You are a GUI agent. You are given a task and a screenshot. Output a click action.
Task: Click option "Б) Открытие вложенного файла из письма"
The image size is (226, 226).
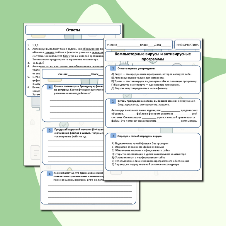pyautogui.click(x=138, y=147)
